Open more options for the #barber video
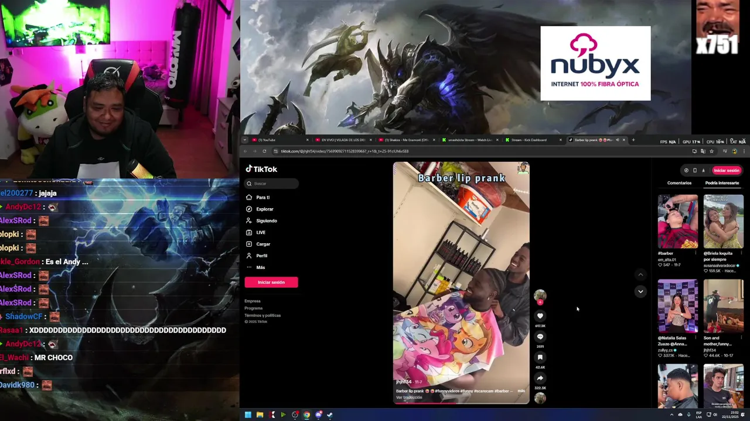The height and width of the screenshot is (421, 750). [696, 253]
